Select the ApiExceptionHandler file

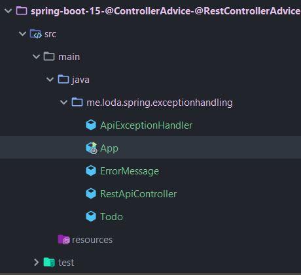[147, 125]
